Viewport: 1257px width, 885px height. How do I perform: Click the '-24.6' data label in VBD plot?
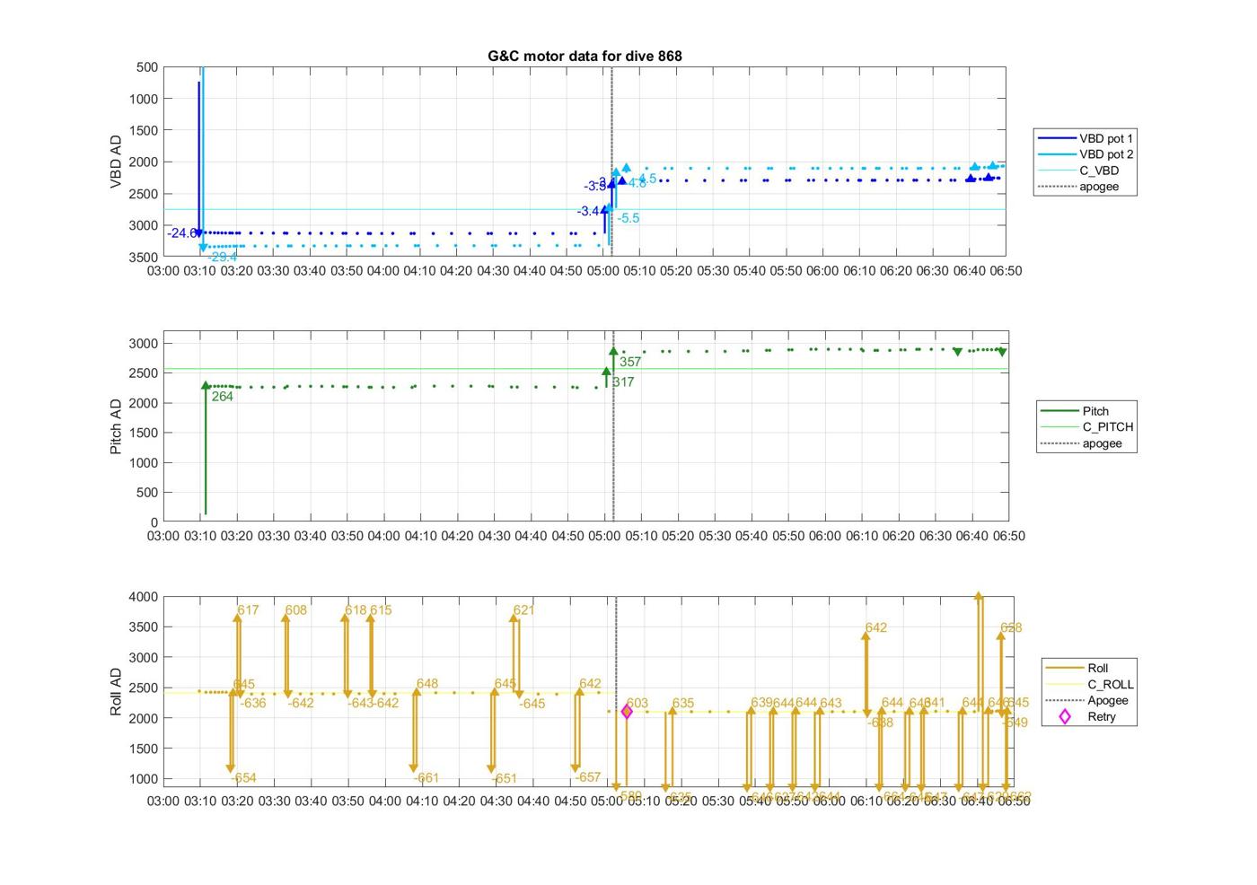click(181, 233)
